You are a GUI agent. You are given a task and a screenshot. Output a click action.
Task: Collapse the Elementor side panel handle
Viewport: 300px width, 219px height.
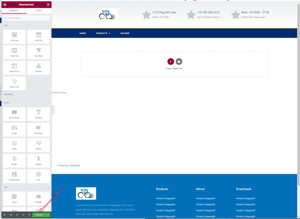point(53,110)
